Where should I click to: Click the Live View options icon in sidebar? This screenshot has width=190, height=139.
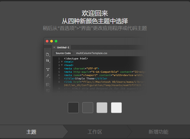click(x=48, y=69)
